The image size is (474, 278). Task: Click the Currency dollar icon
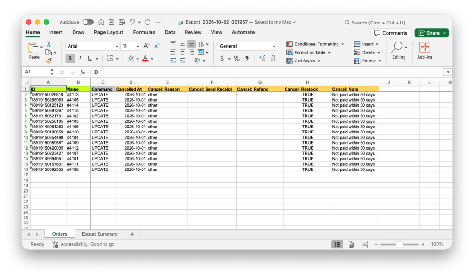[222, 59]
